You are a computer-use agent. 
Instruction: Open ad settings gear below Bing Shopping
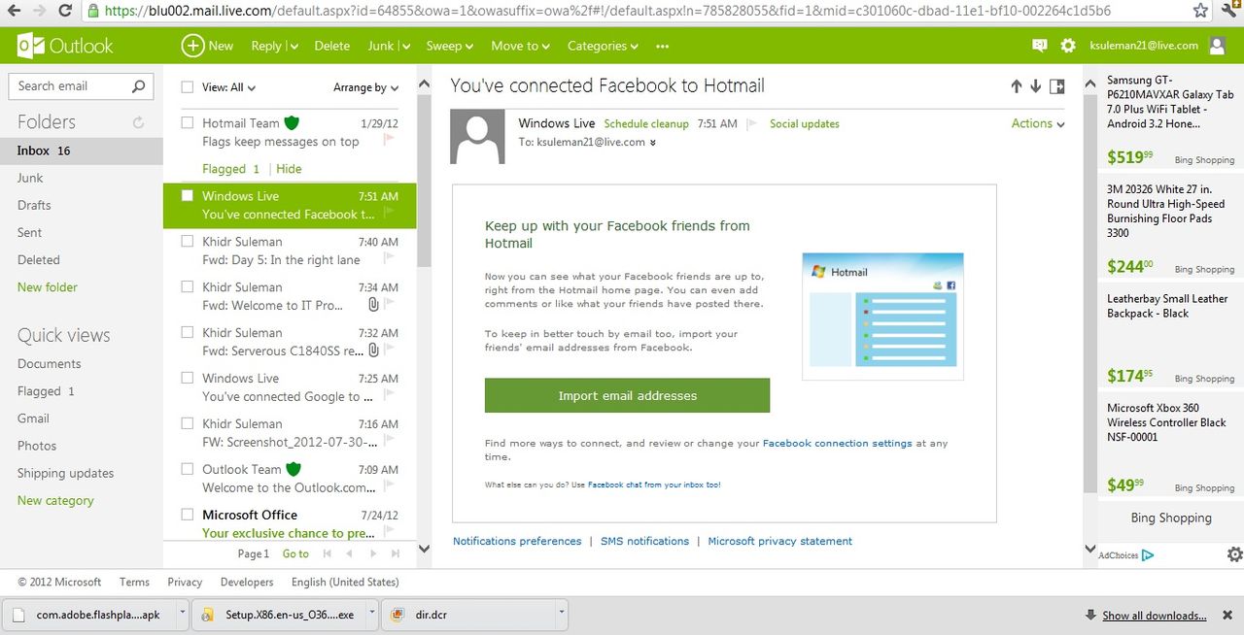[x=1234, y=554]
